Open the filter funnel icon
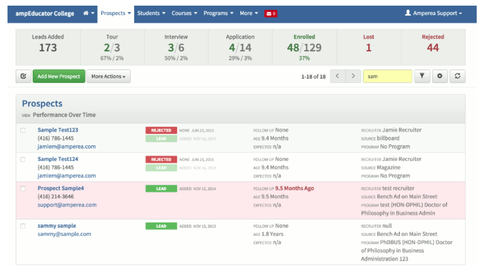This screenshot has width=487, height=267. point(422,76)
